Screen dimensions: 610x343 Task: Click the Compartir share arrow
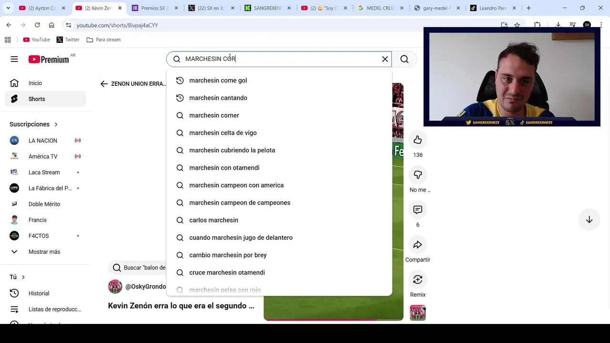point(417,245)
